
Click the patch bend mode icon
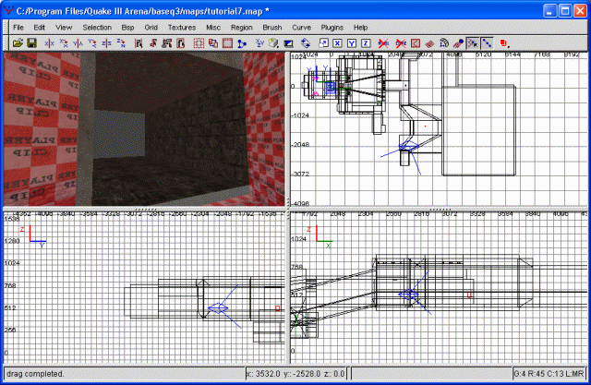coord(444,43)
